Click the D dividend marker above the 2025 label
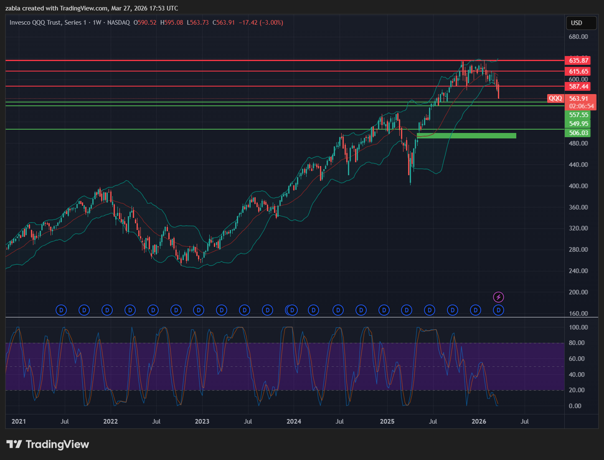 384,310
